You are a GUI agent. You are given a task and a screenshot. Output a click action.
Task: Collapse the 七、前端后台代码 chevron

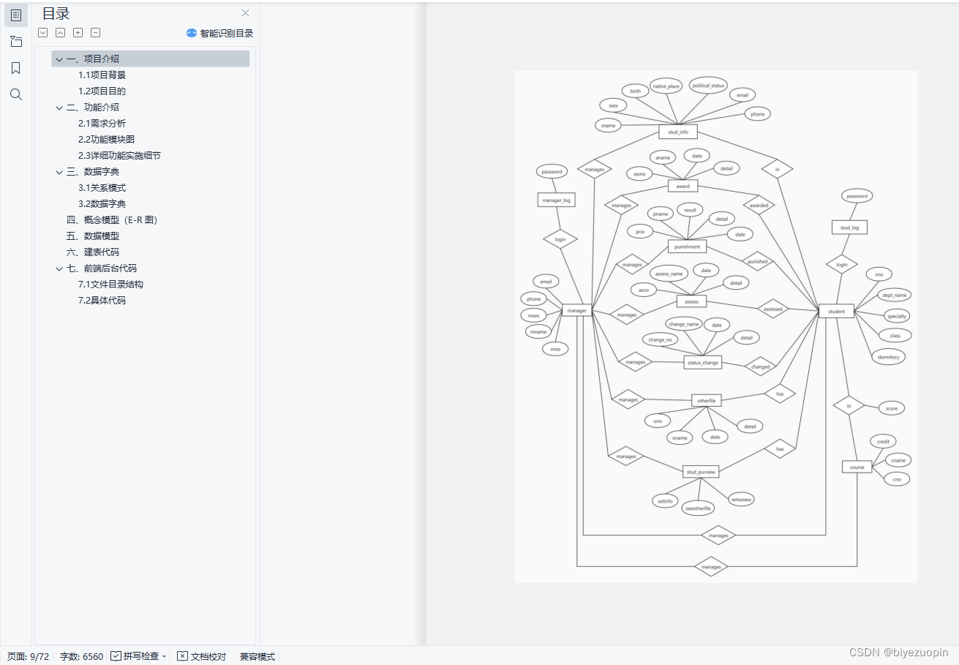59,268
